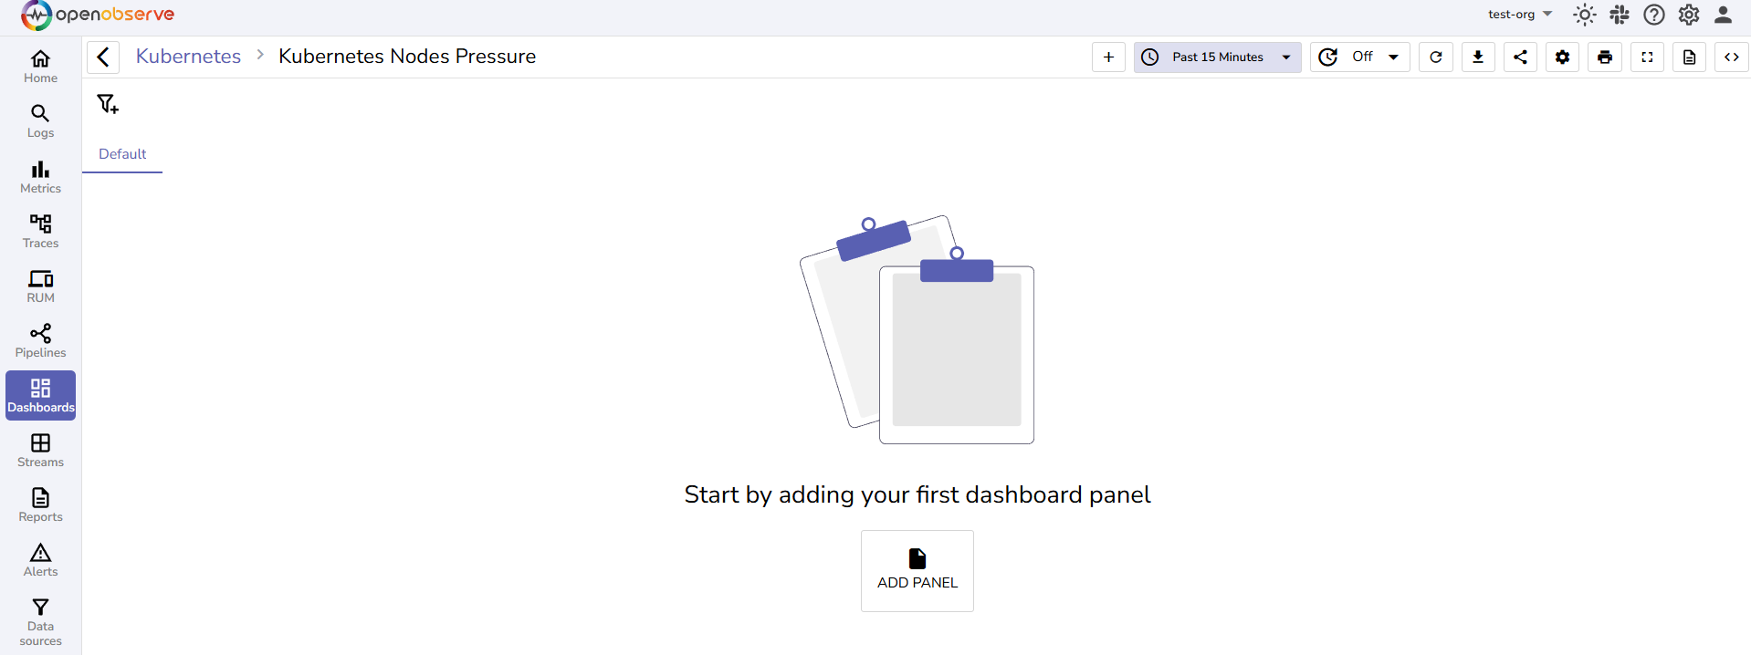
Task: Open the Kubernetes folder breadcrumb link
Action: [188, 56]
